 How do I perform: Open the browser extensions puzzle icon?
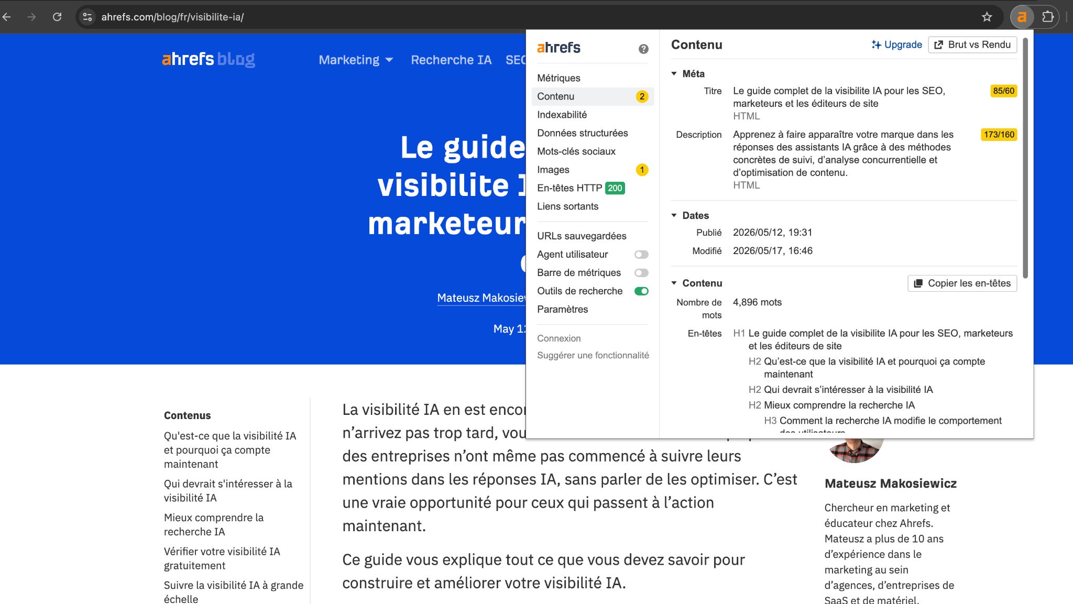[1048, 17]
